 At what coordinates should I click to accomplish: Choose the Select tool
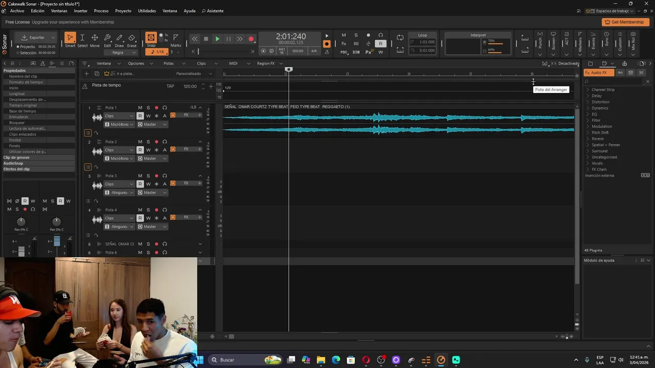coord(82,40)
